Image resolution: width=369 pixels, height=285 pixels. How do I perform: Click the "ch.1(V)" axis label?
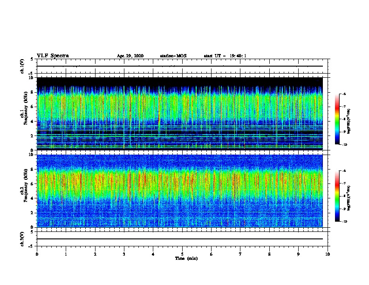(x=22, y=66)
